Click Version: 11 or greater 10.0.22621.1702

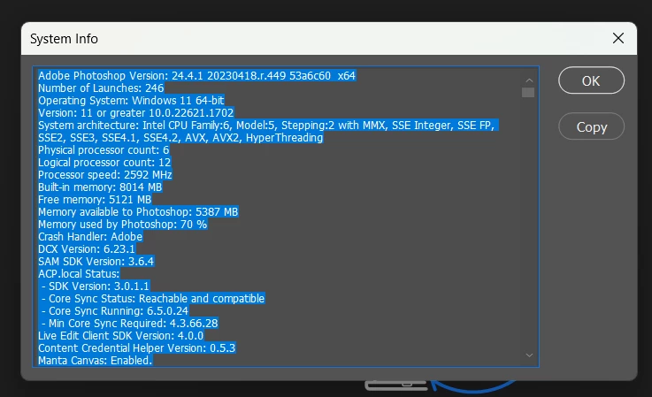pos(136,112)
